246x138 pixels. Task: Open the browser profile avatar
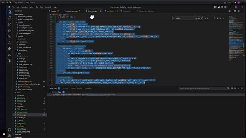[x=239, y=3]
